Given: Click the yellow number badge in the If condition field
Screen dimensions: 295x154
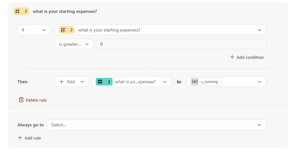Looking at the screenshot, I should pyautogui.click(x=67, y=30).
